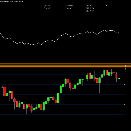The image size is (131, 131).
Task: Click the price axis label '46'
Action: 124,85
